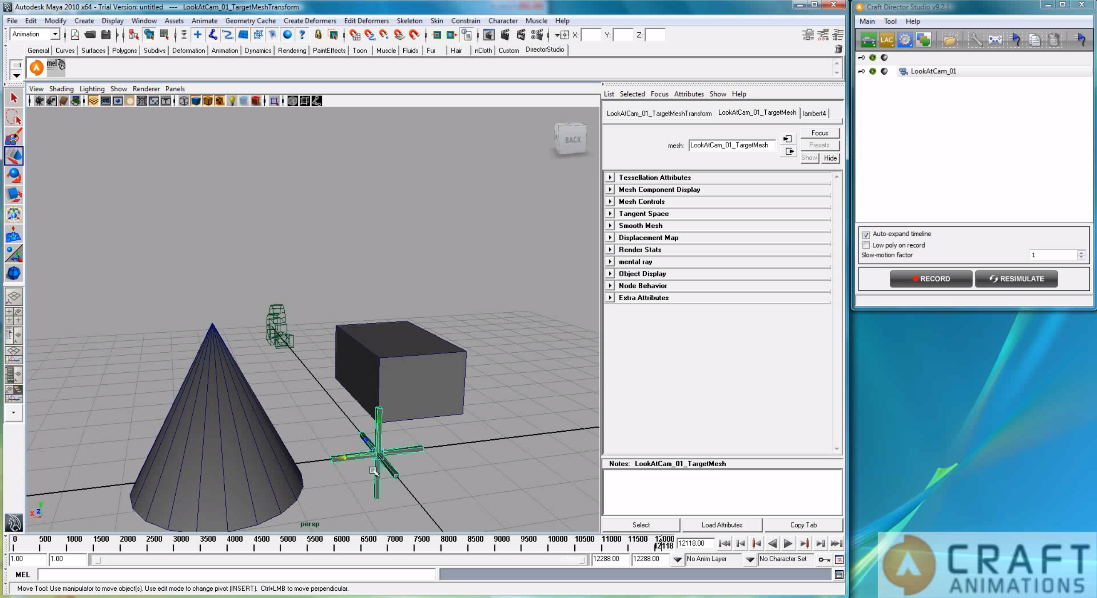Click the RECORD button

coord(931,279)
